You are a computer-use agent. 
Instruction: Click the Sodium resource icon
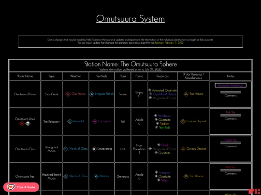click(158, 123)
